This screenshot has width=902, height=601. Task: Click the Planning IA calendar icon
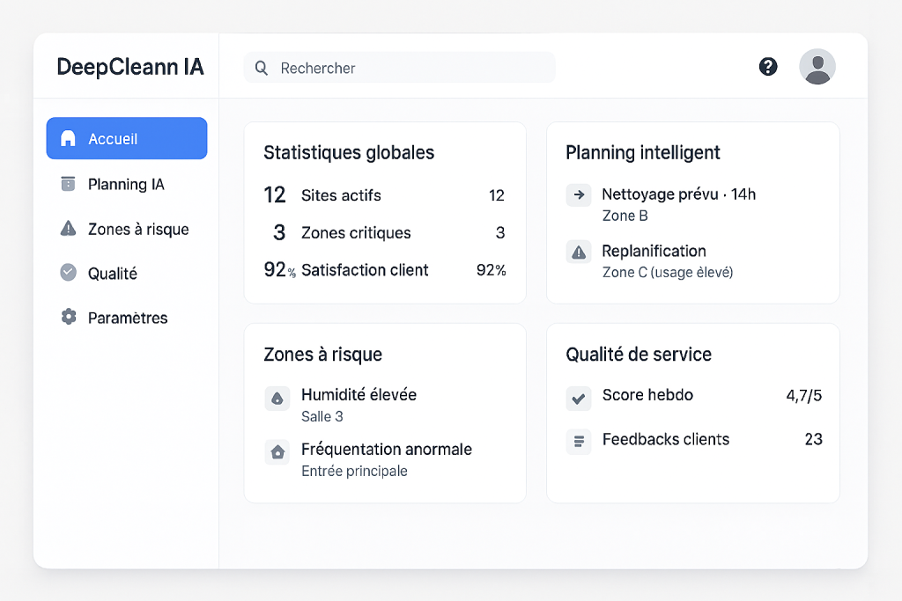point(68,184)
